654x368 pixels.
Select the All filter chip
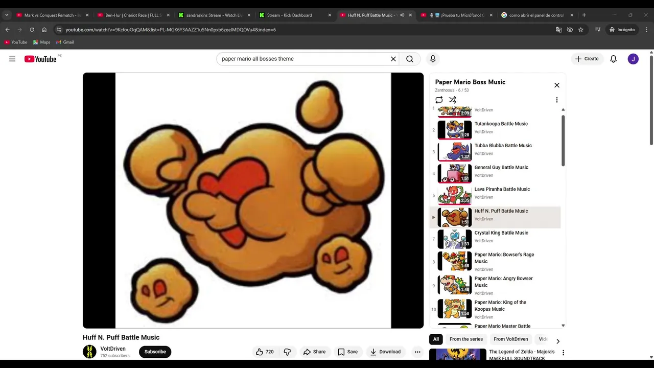(436, 339)
